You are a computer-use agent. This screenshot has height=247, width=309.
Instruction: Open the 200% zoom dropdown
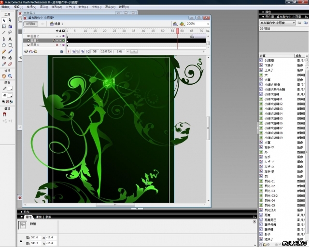[208, 24]
